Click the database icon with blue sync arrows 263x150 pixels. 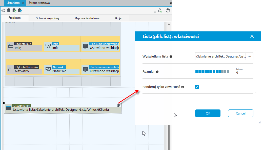pyautogui.click(x=20, y=10)
